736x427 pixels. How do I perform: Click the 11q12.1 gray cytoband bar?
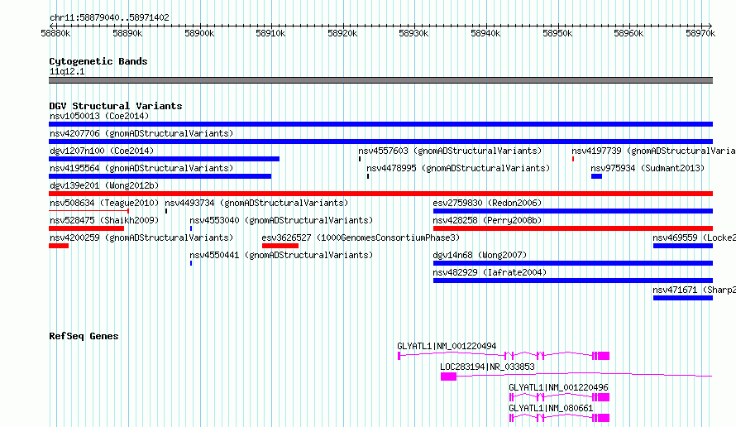coord(380,80)
